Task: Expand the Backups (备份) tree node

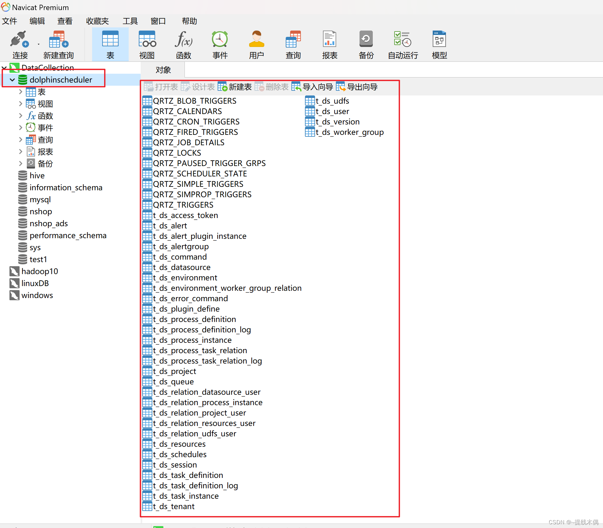Action: tap(20, 164)
